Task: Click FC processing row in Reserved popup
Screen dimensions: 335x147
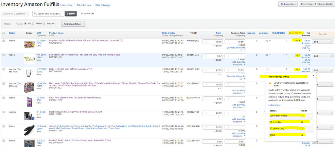Action: [x=291, y=128]
